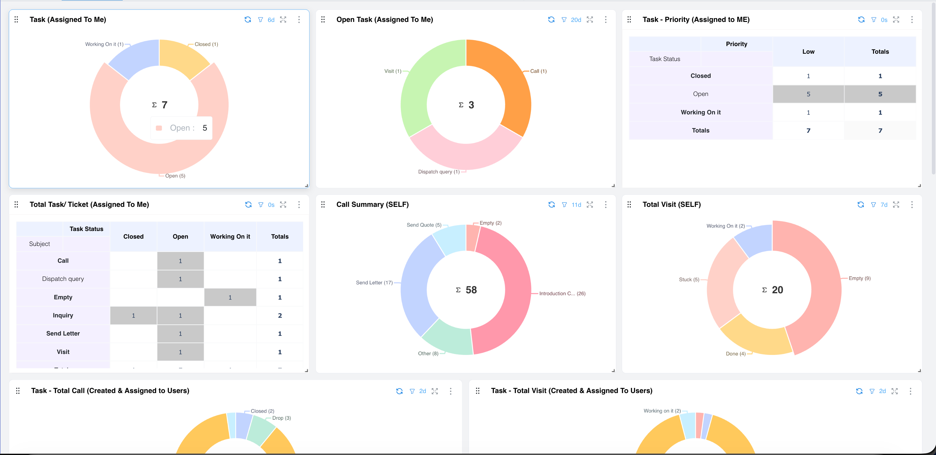Refresh the Task - Total Call widget
Image resolution: width=936 pixels, height=455 pixels.
click(x=399, y=391)
